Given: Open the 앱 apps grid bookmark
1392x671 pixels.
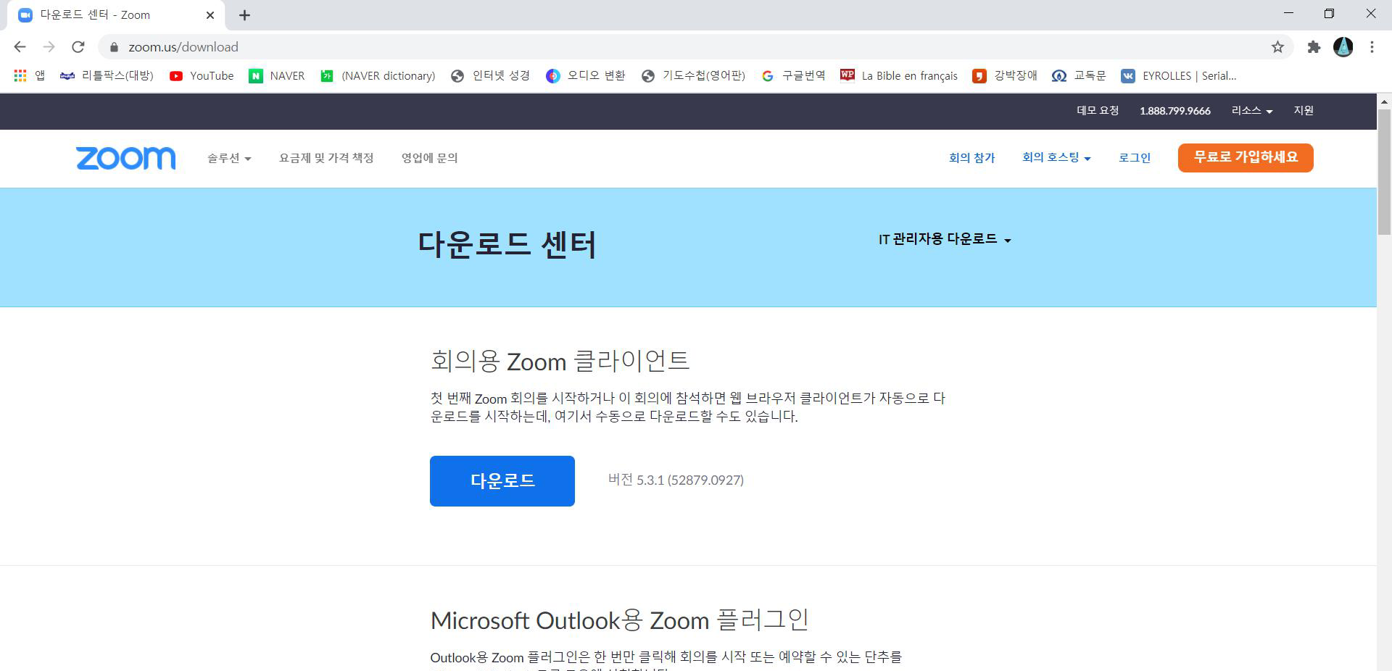Looking at the screenshot, I should [29, 75].
